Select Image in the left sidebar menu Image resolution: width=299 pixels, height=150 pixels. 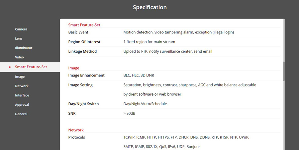coord(20,76)
